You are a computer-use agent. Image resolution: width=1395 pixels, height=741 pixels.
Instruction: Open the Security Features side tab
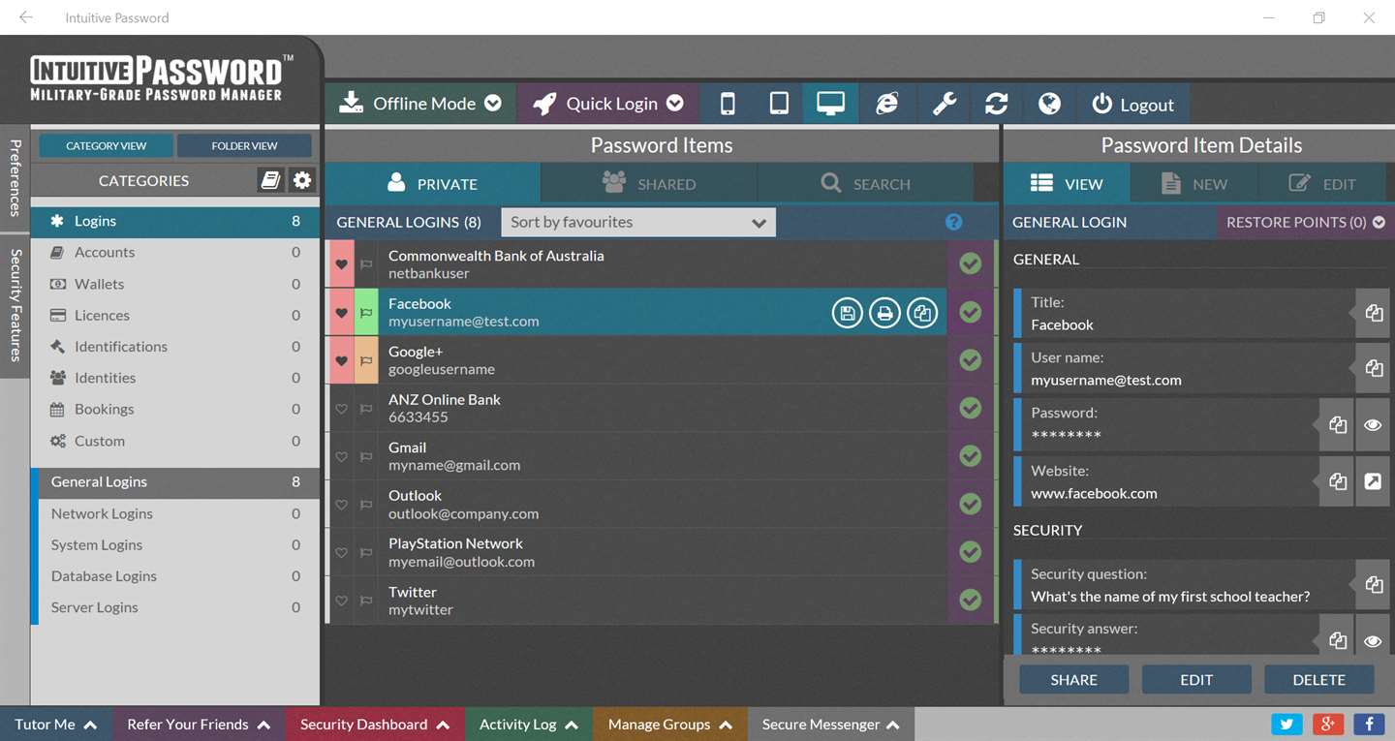(15, 305)
